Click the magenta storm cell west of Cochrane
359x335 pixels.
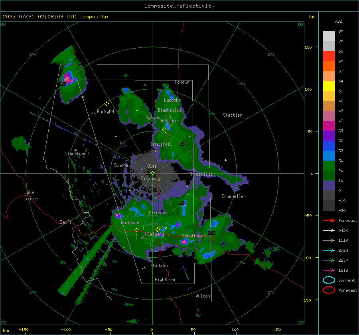click(x=117, y=215)
